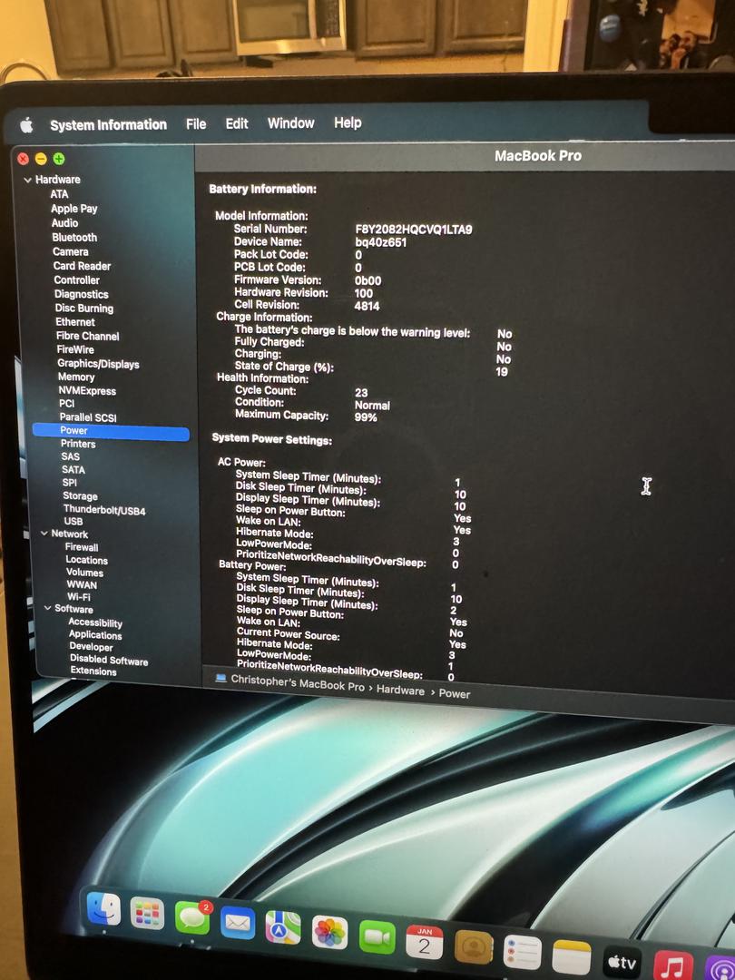Select Card Reader in the sidebar
This screenshot has width=735, height=980.
tap(82, 266)
